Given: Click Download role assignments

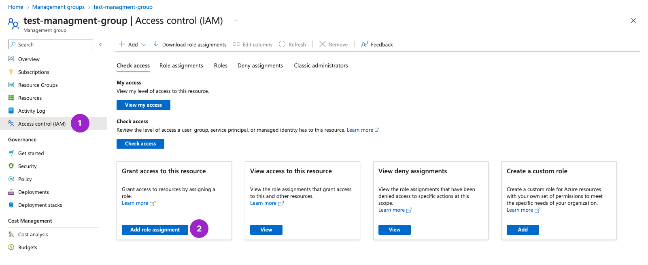Looking at the screenshot, I should [190, 44].
